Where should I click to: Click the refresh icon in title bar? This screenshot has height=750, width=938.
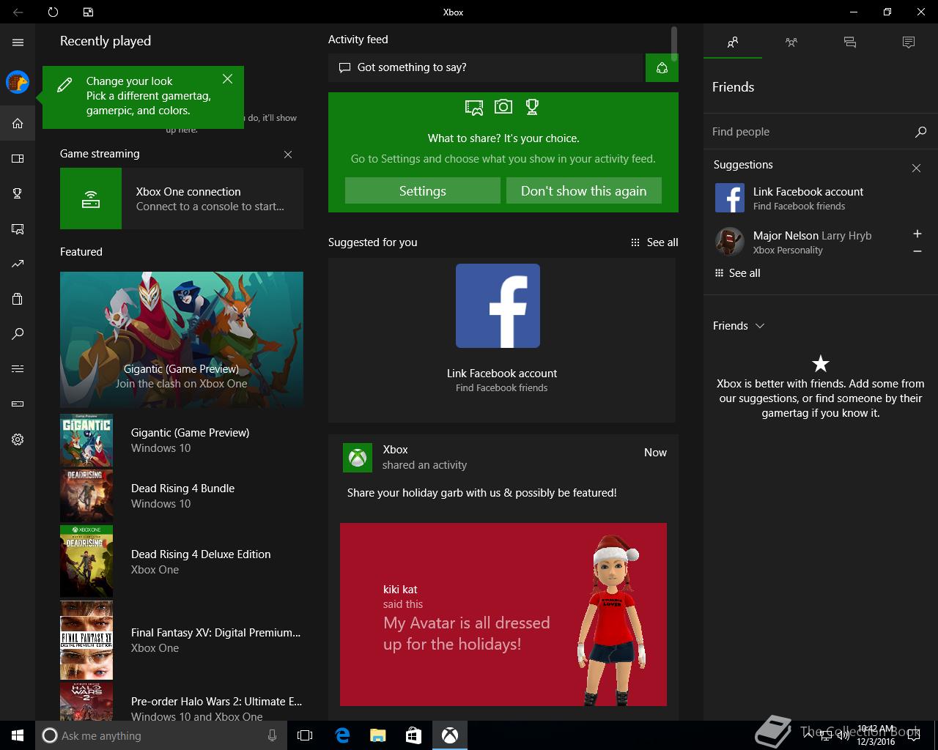point(53,12)
